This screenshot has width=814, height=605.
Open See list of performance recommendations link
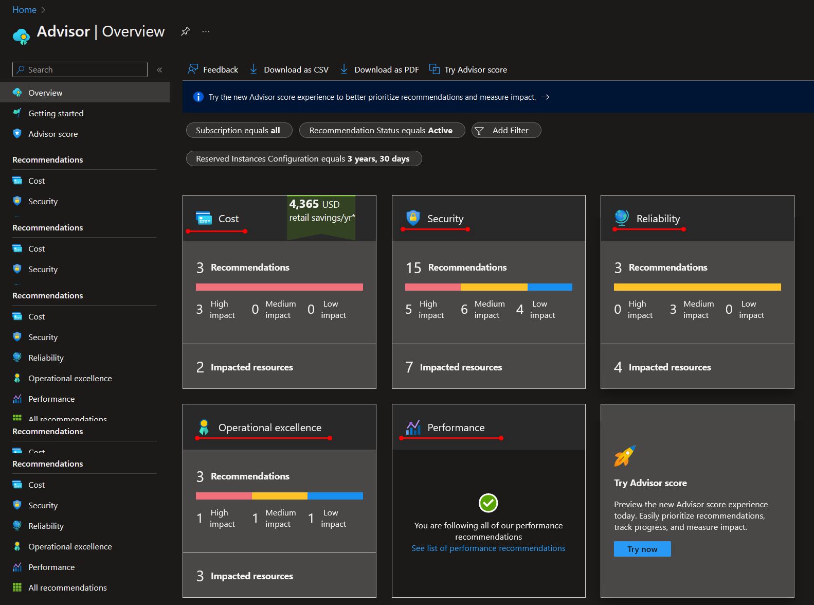[489, 548]
